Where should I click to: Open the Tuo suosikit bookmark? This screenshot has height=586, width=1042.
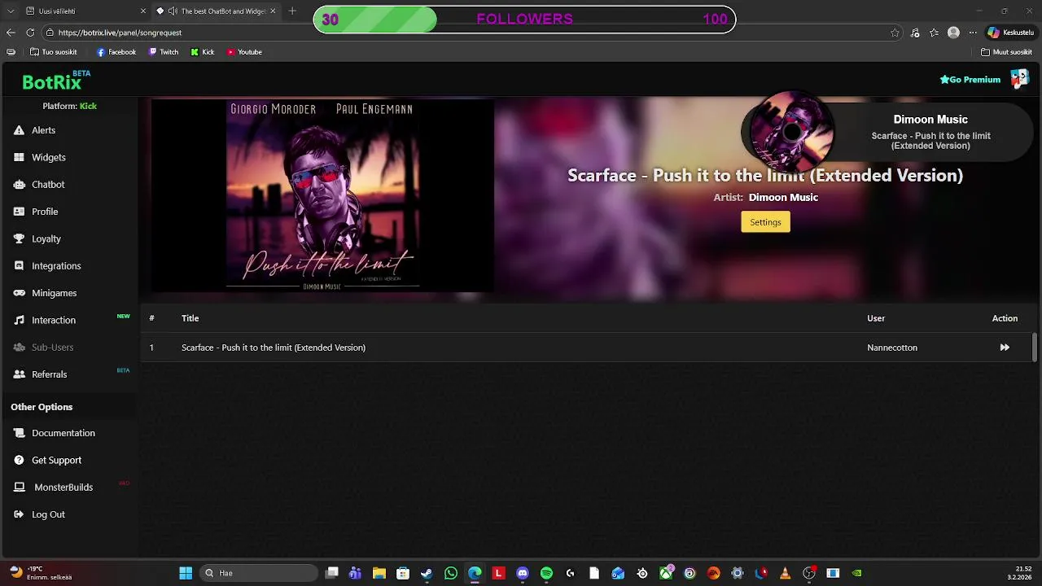(53, 52)
